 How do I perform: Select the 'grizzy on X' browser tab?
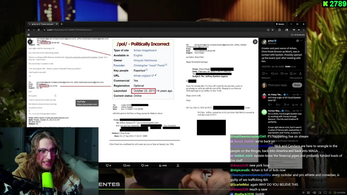[43, 24]
